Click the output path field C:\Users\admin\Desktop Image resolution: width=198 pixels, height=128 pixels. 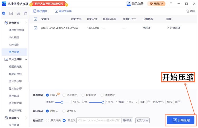point(99,120)
